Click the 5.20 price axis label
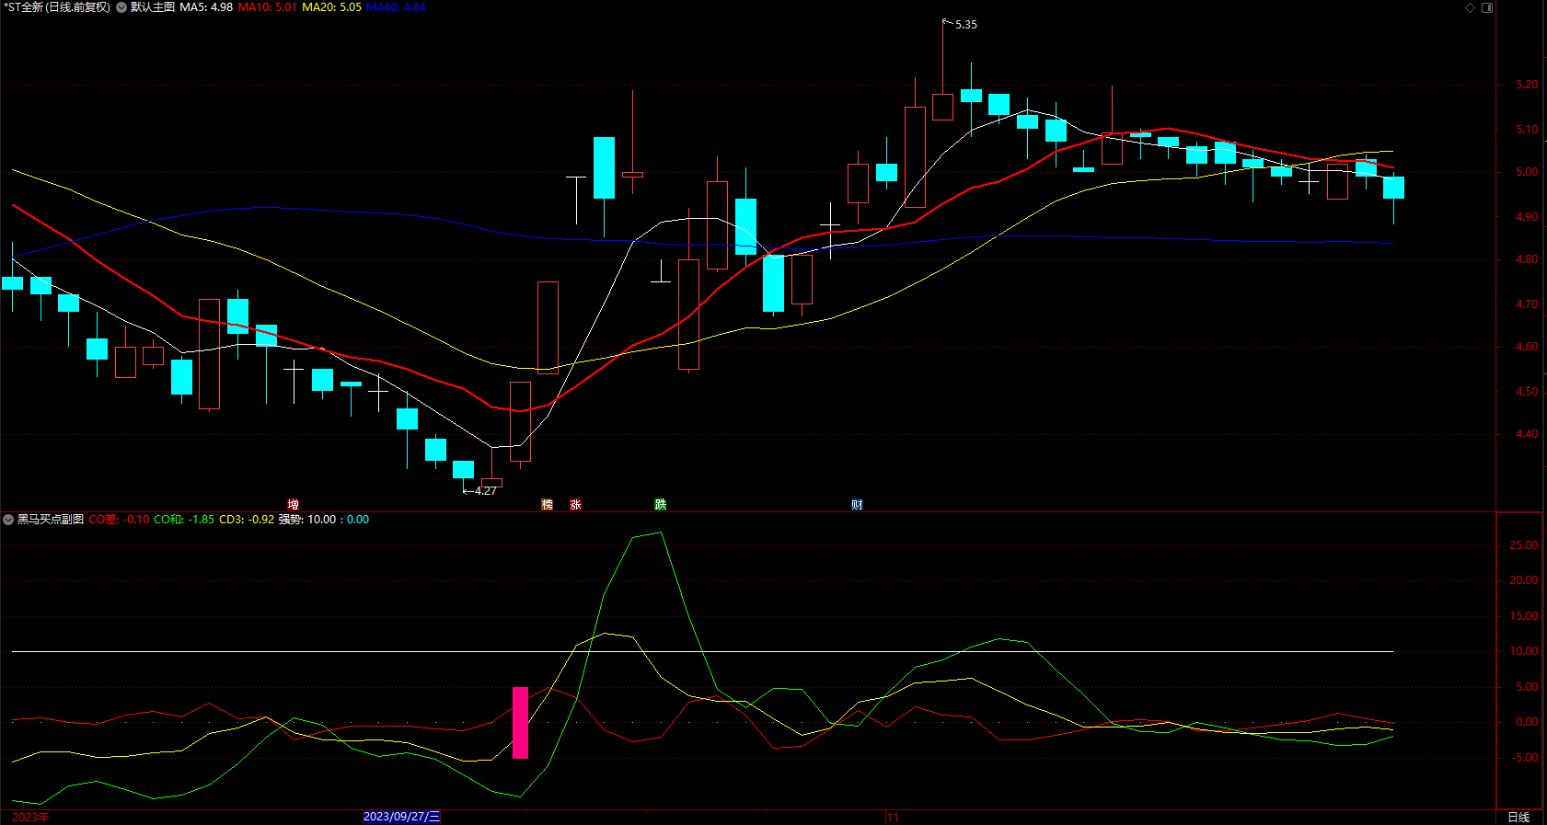1547x825 pixels. click(1527, 85)
